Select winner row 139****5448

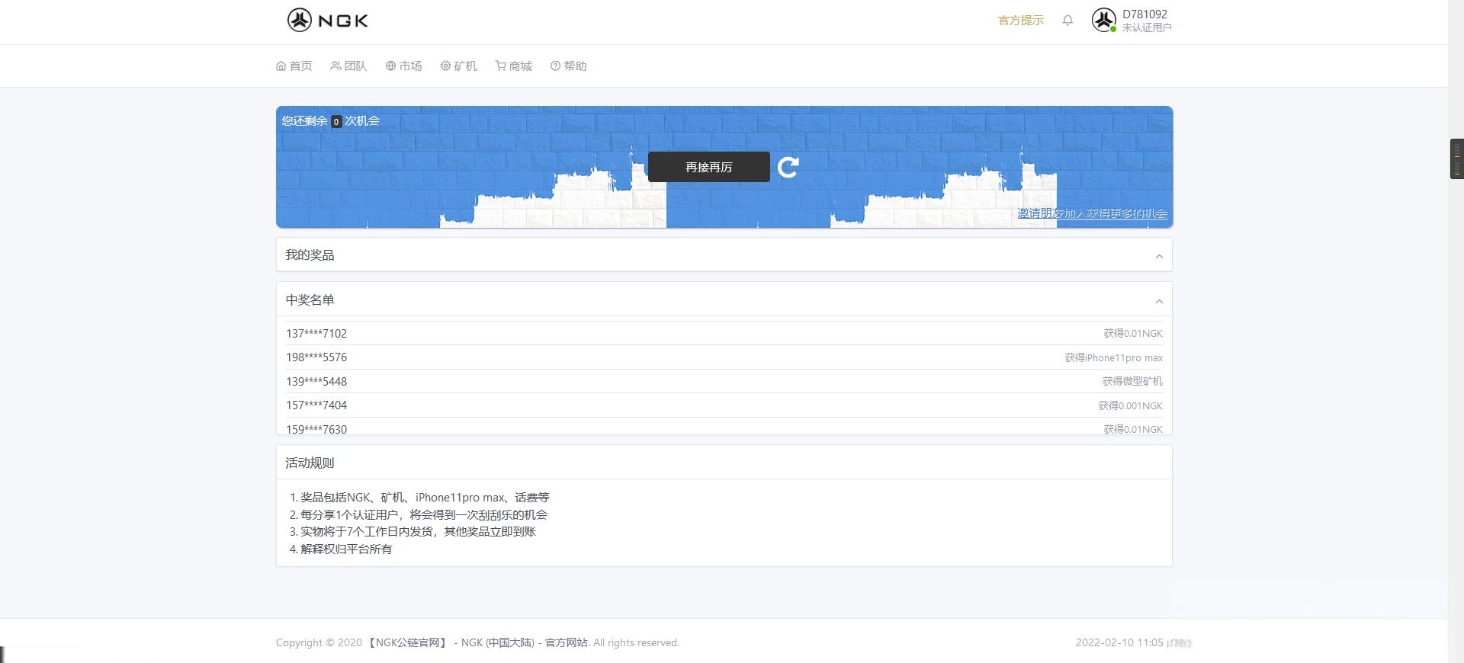pos(724,381)
